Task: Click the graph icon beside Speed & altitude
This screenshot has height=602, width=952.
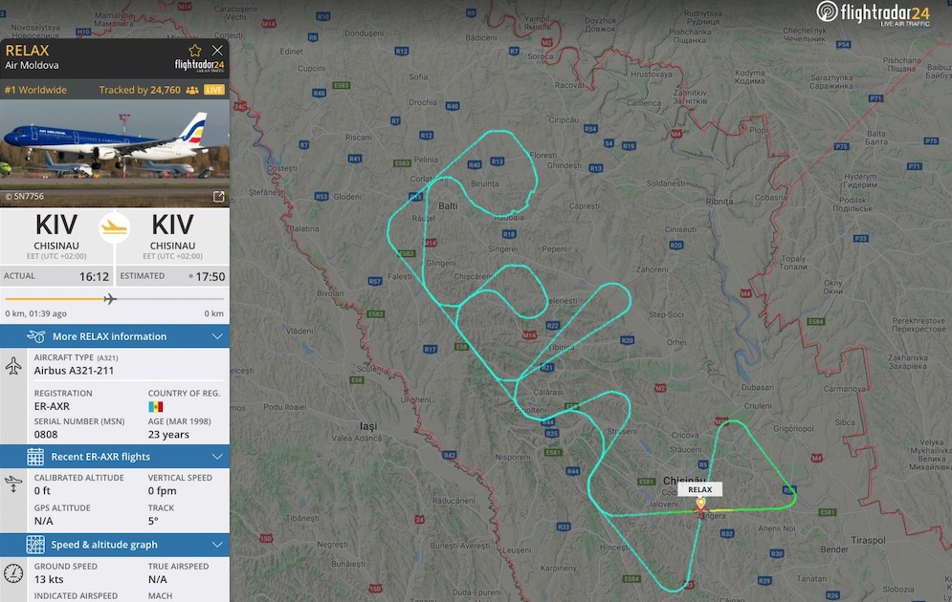Action: (35, 545)
